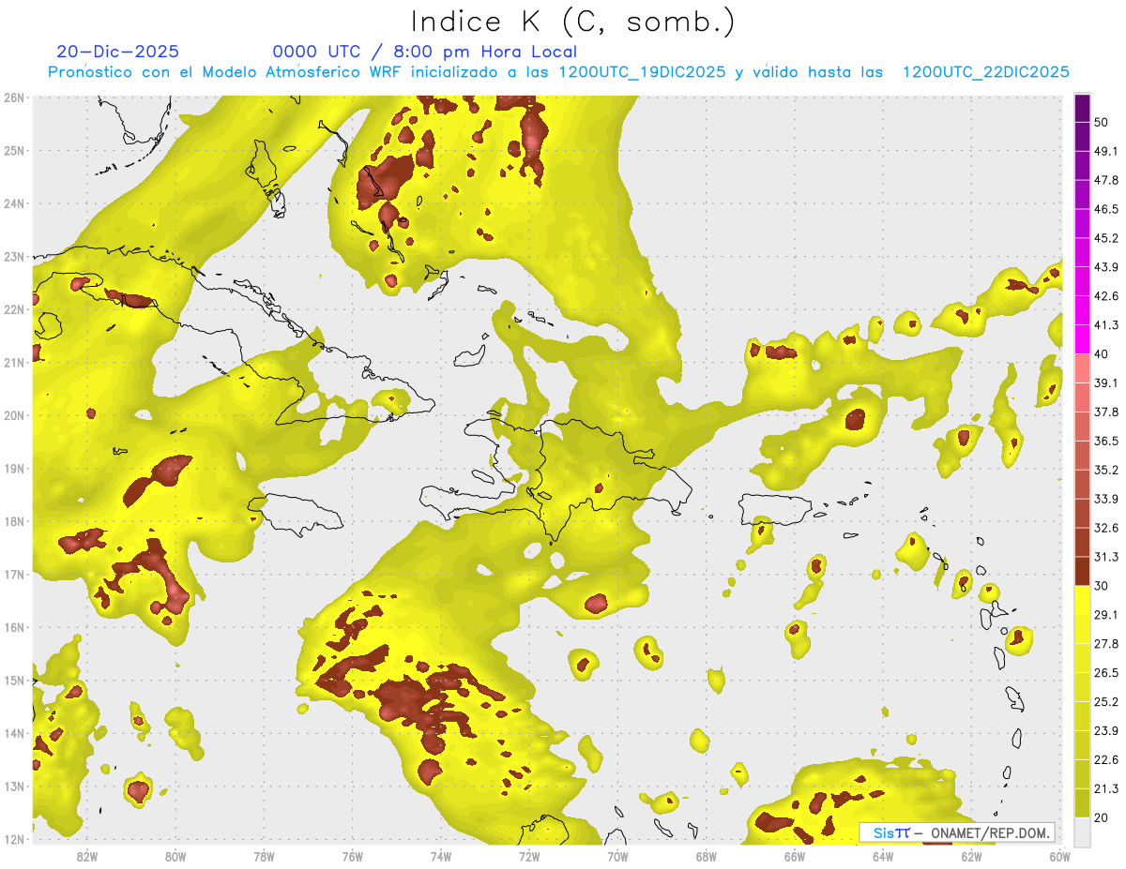Screen dimensions: 1126x869
Task: Click the color bar label "27.8"
Action: click(1106, 644)
